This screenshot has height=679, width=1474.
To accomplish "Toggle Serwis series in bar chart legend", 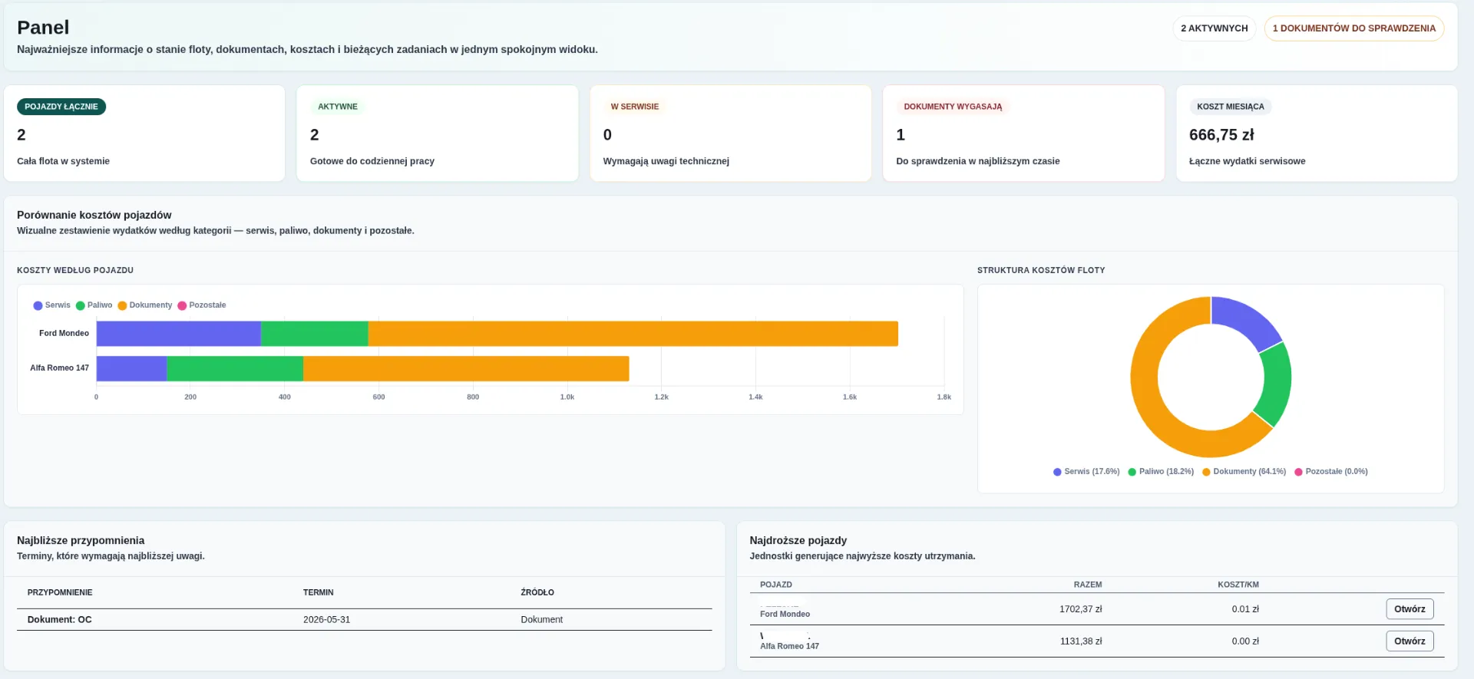I will click(51, 305).
